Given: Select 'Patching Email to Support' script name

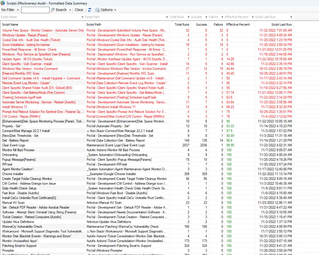Looking at the screenshot, I should 19,246.
